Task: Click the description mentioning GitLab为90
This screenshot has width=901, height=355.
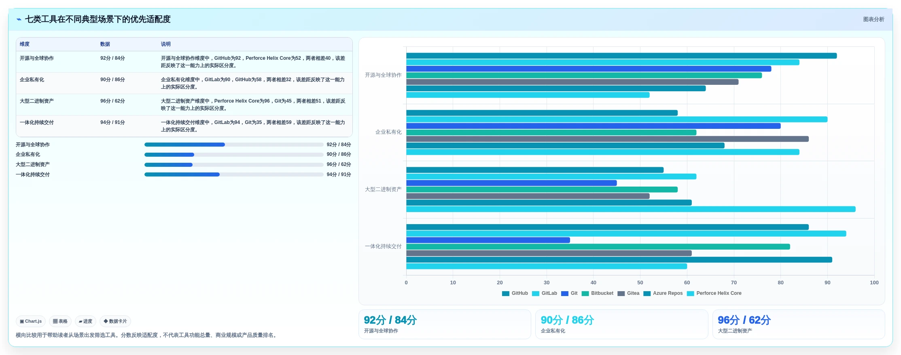Action: (x=253, y=83)
